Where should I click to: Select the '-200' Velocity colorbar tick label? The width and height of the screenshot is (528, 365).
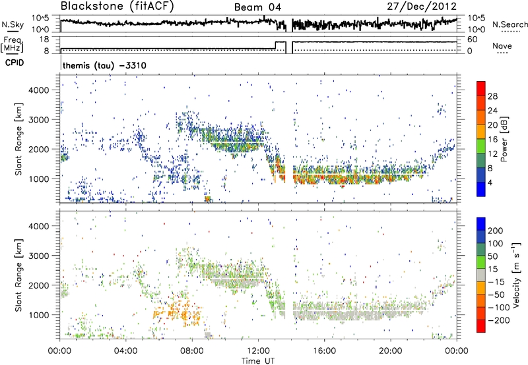click(498, 320)
